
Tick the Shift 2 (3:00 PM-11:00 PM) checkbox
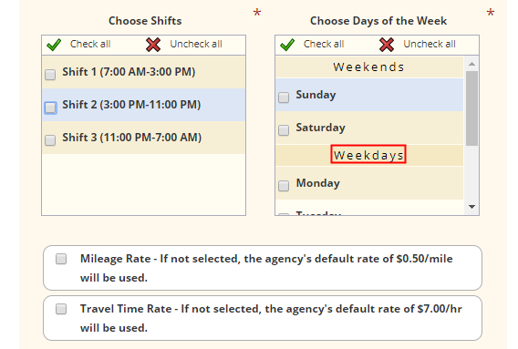[x=50, y=108]
